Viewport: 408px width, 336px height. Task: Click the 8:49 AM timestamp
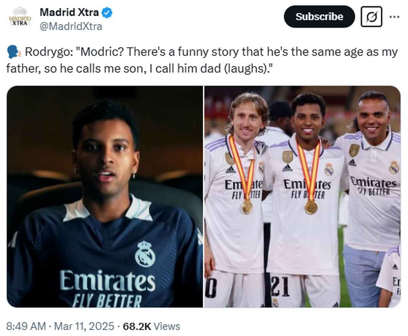click(26, 326)
